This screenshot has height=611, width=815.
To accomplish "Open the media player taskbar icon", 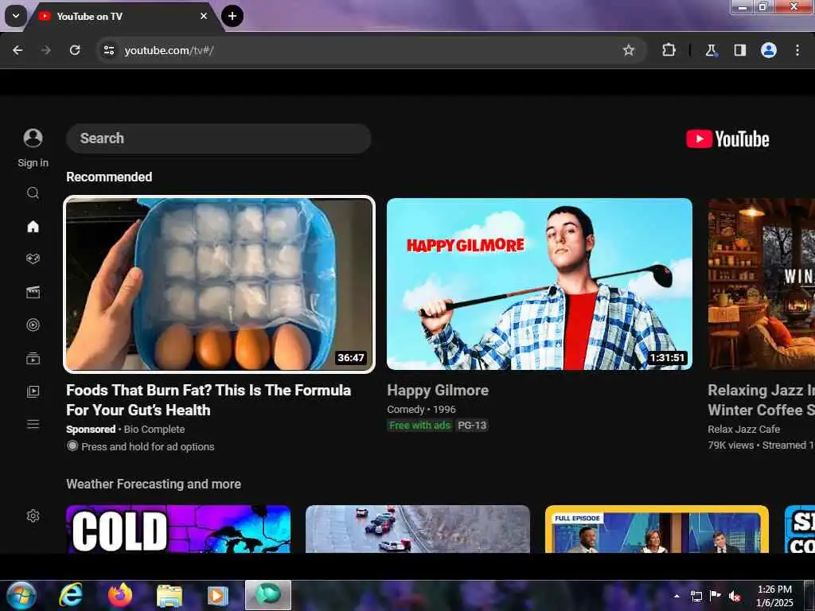I will (218, 595).
